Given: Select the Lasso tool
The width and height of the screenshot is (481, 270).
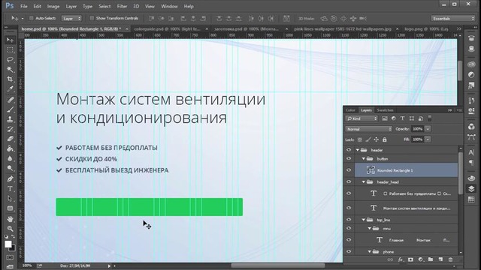Looking at the screenshot, I should (10, 60).
